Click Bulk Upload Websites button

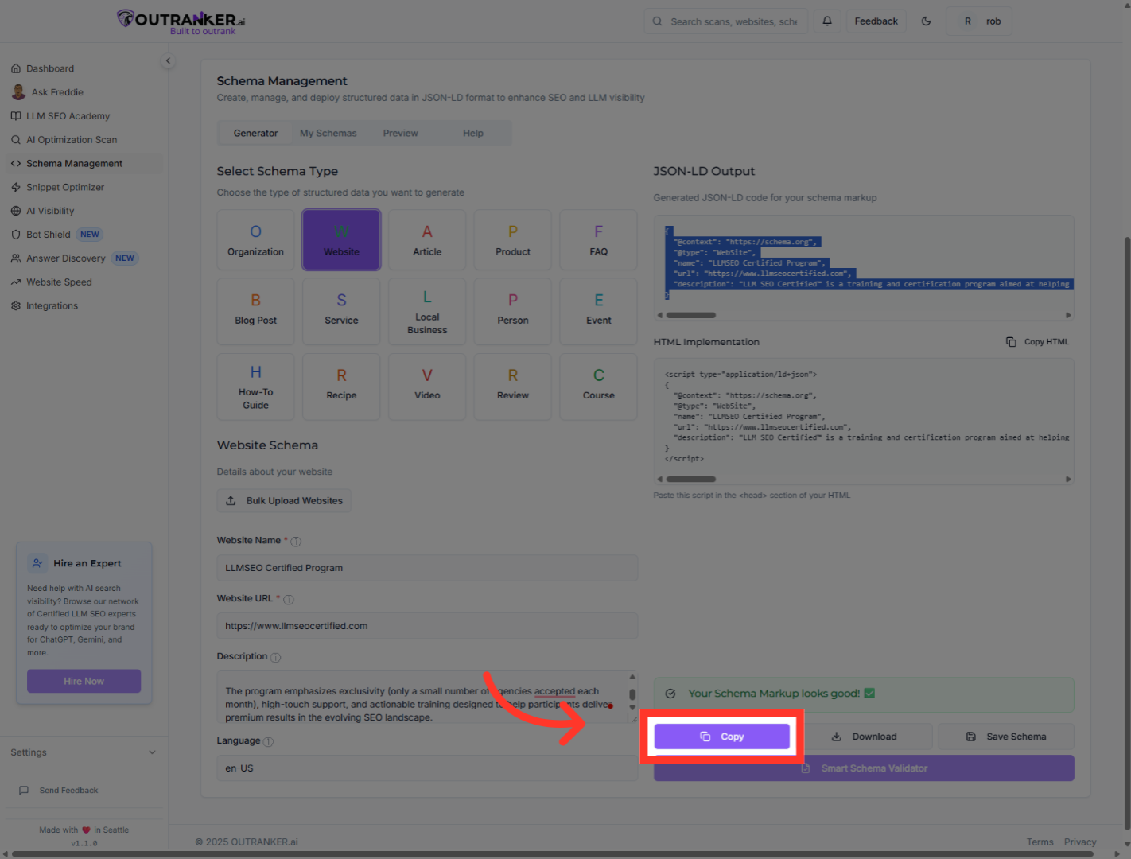pos(284,501)
